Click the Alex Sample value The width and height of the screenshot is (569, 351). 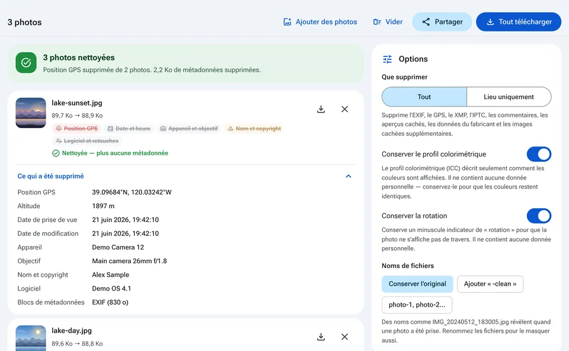tap(110, 275)
